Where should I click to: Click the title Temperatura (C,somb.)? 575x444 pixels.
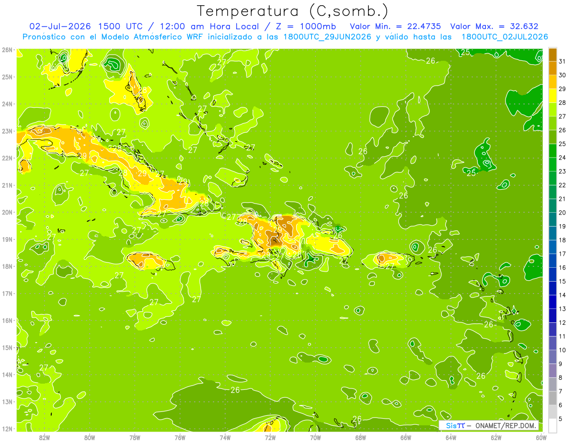click(292, 11)
